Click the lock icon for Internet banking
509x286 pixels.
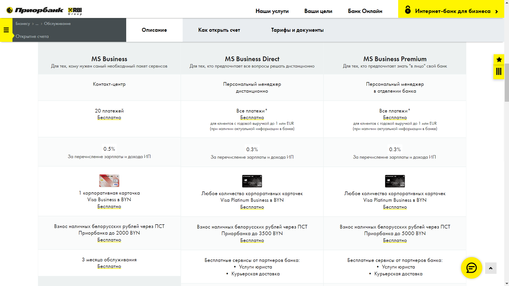(x=408, y=10)
